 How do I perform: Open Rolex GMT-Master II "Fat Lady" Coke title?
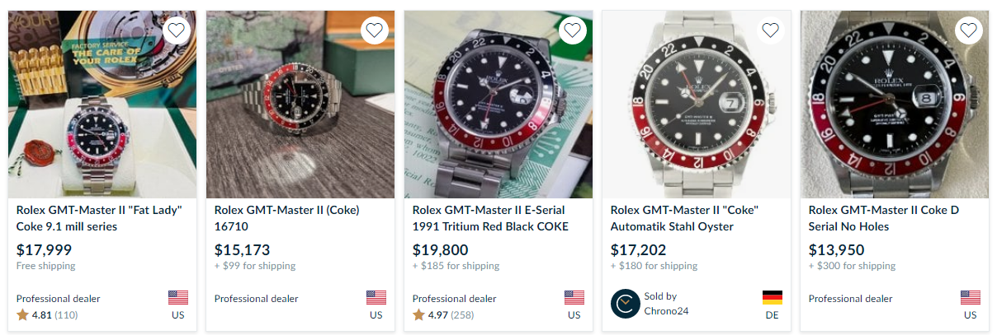tap(99, 218)
